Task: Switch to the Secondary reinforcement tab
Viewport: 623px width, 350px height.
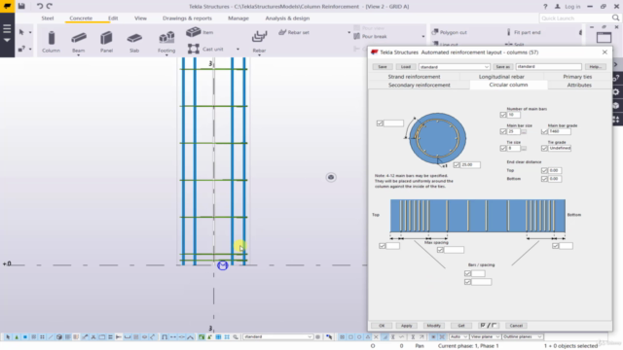Action: pyautogui.click(x=420, y=85)
